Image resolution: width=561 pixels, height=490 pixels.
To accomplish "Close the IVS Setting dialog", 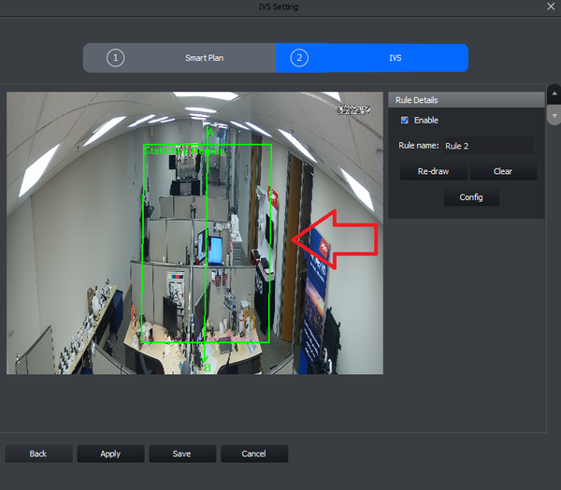I will pyautogui.click(x=551, y=7).
